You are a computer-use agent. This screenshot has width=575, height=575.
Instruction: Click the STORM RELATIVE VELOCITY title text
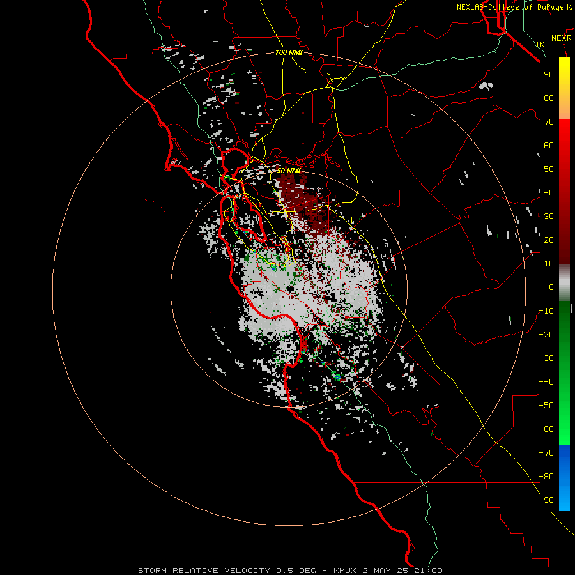coord(204,571)
